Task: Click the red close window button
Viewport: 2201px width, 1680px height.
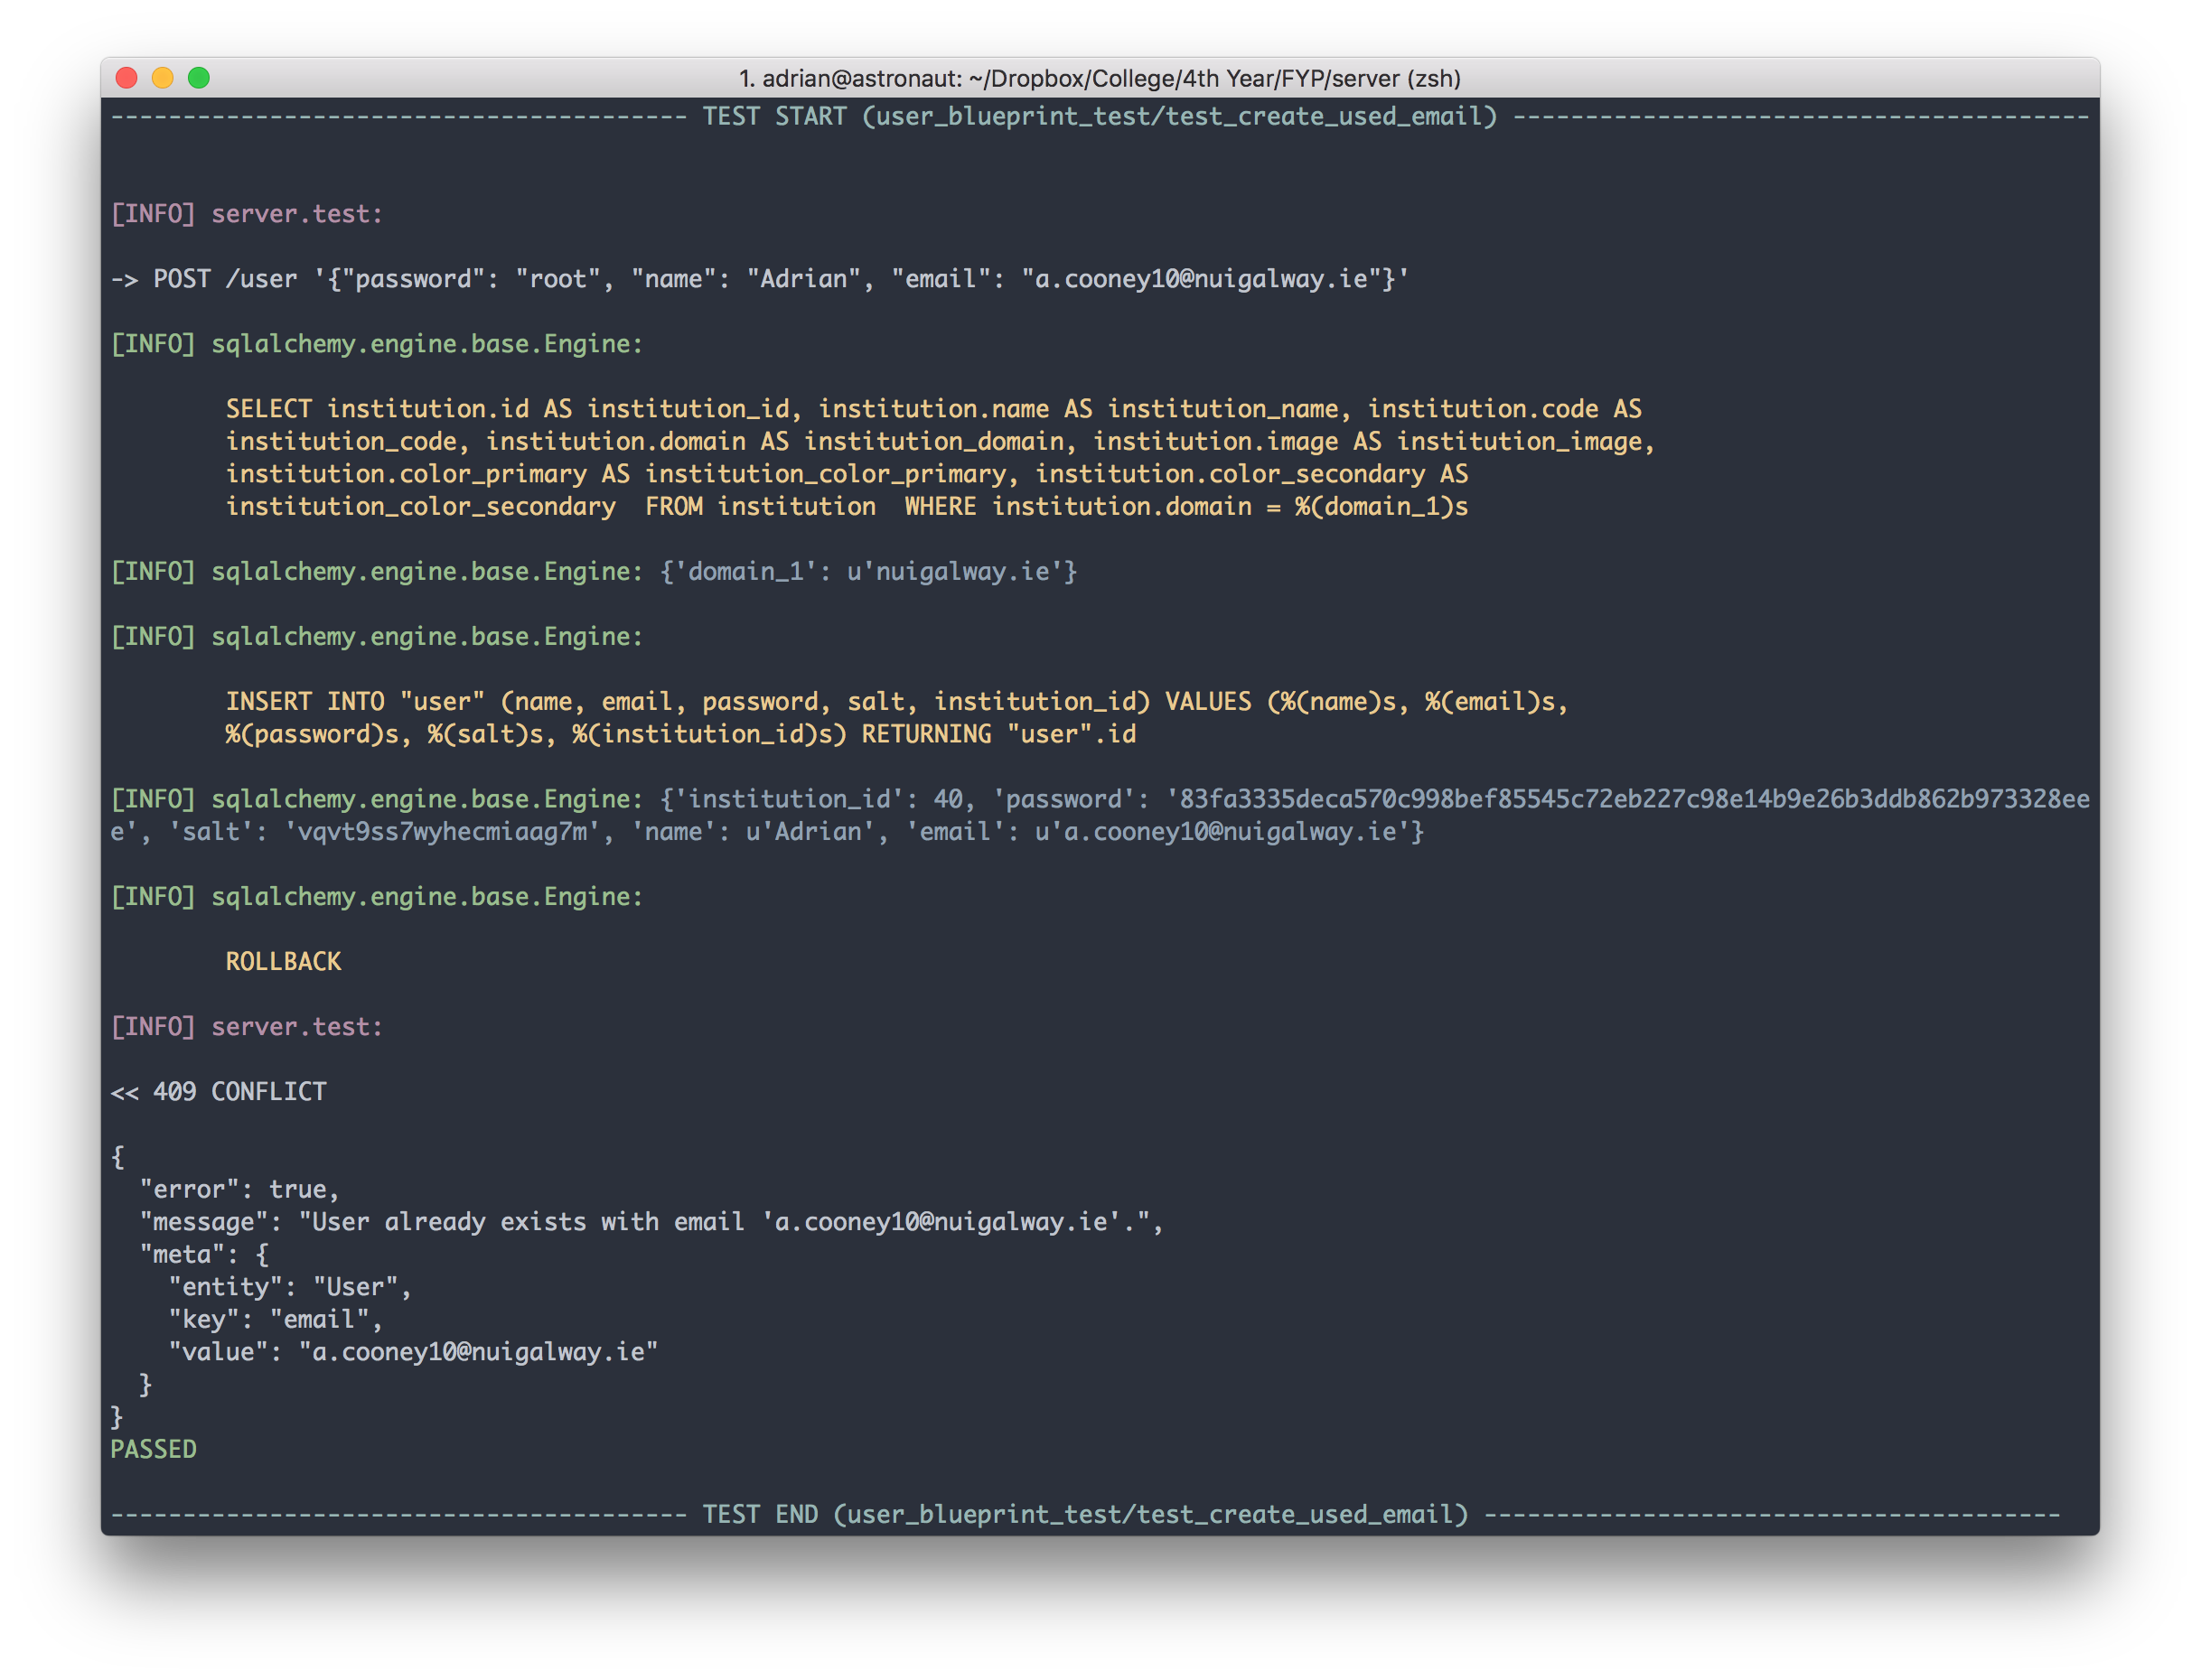Action: [127, 78]
